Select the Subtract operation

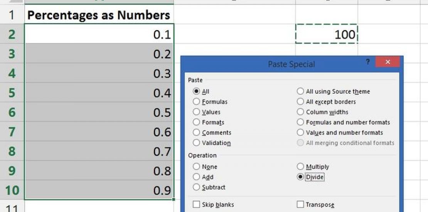[197, 187]
